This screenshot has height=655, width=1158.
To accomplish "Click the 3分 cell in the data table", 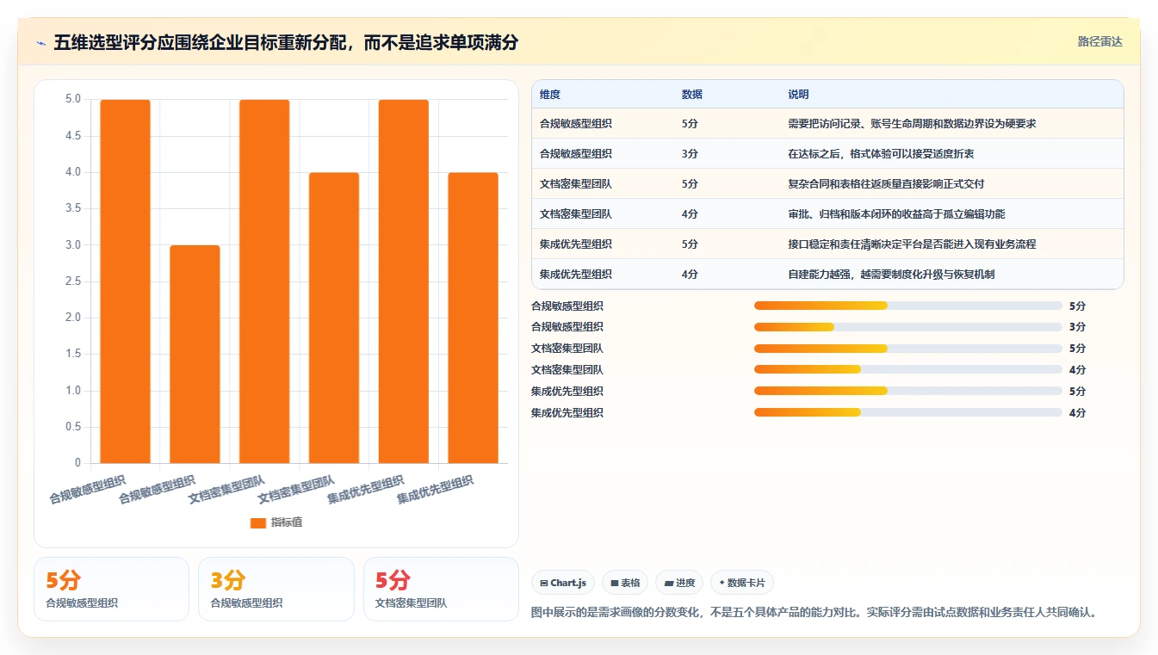I will pos(690,154).
